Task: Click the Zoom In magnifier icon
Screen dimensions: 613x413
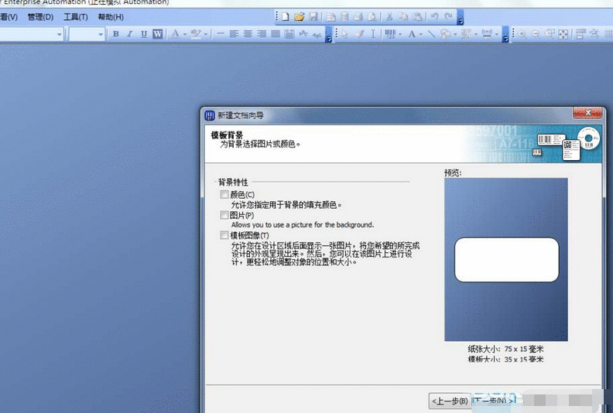Action: [522, 34]
